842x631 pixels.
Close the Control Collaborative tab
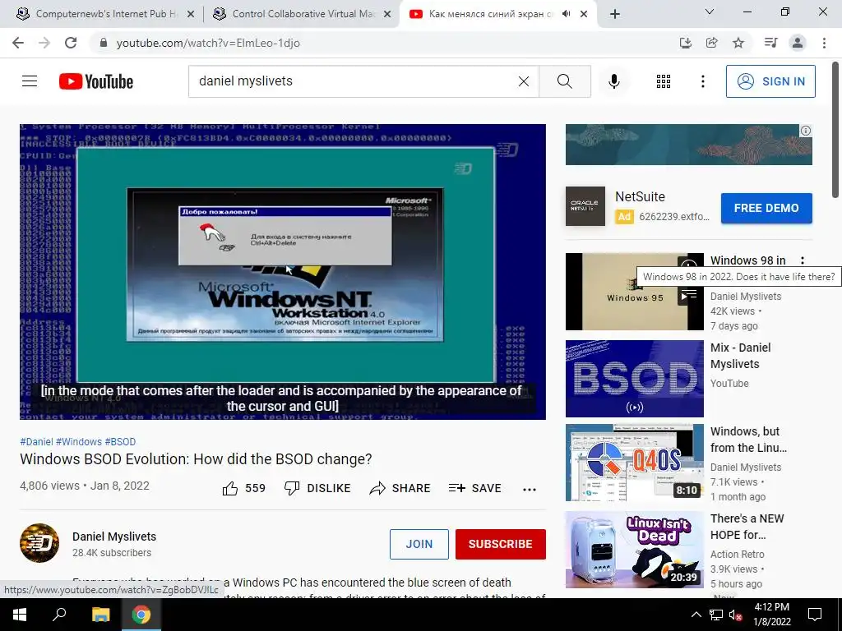click(x=387, y=14)
